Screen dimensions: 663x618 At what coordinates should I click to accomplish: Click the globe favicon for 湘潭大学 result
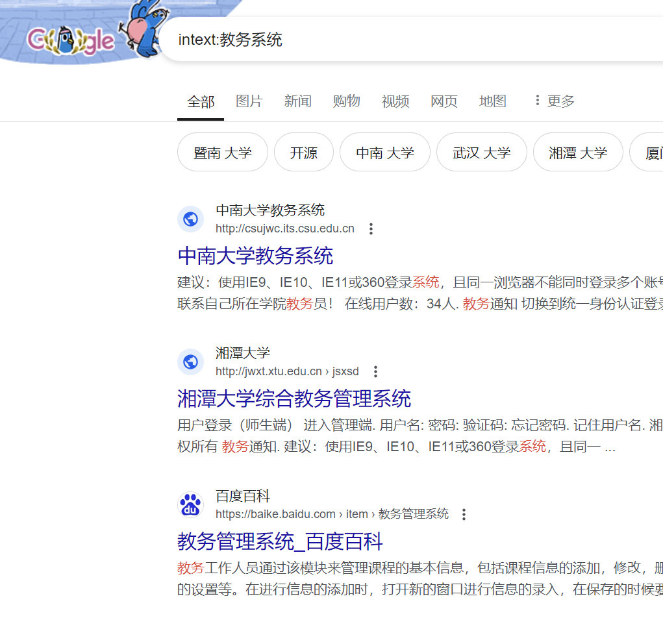click(x=190, y=362)
